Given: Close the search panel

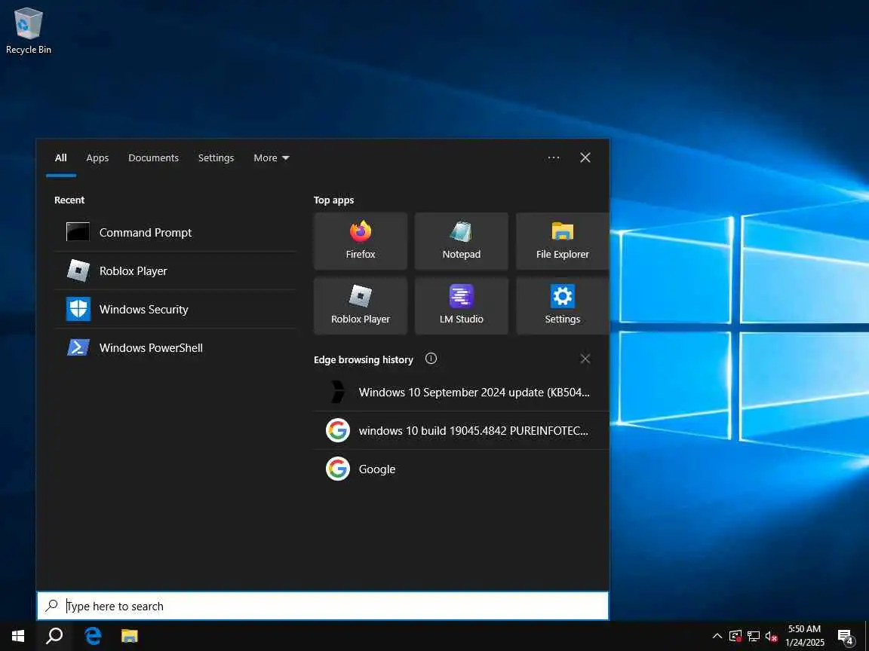Looking at the screenshot, I should [x=585, y=157].
